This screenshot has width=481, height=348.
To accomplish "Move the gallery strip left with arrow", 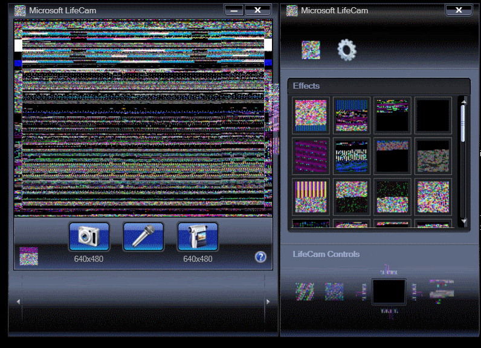I will tap(18, 302).
